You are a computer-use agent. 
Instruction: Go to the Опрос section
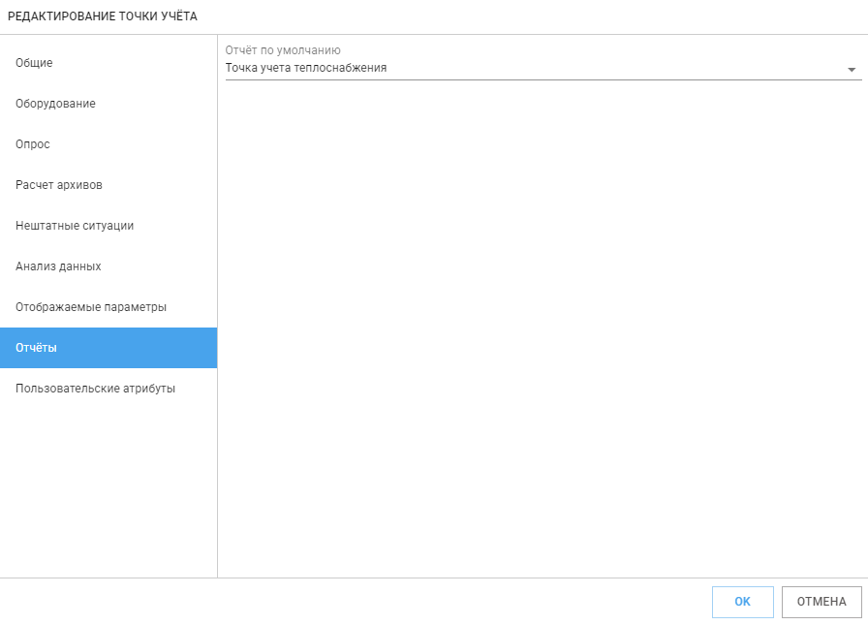click(108, 144)
